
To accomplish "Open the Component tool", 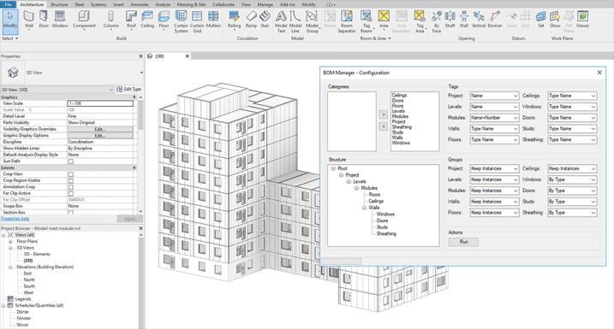I will click(84, 21).
